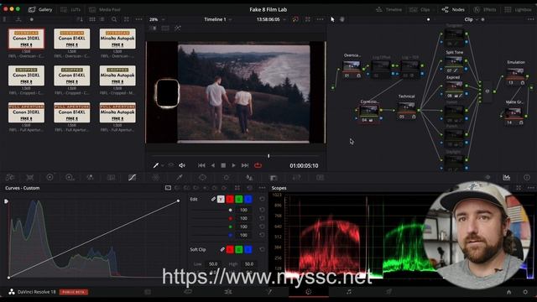Switch gallery to grid thumbnail view

point(92,19)
